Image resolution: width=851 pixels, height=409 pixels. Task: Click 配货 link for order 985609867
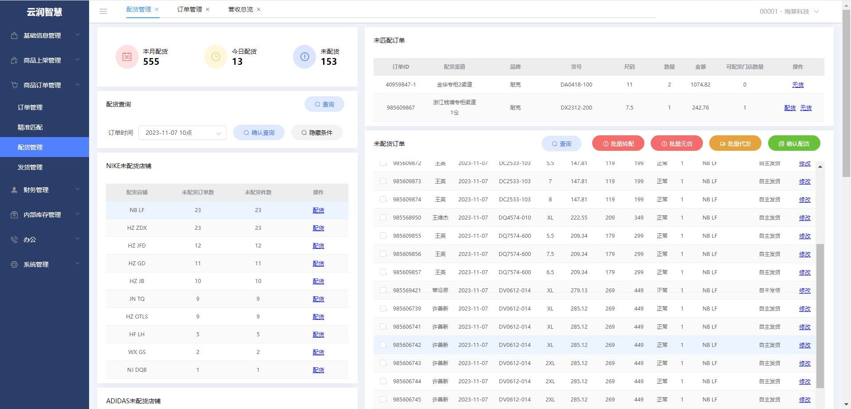tap(790, 108)
